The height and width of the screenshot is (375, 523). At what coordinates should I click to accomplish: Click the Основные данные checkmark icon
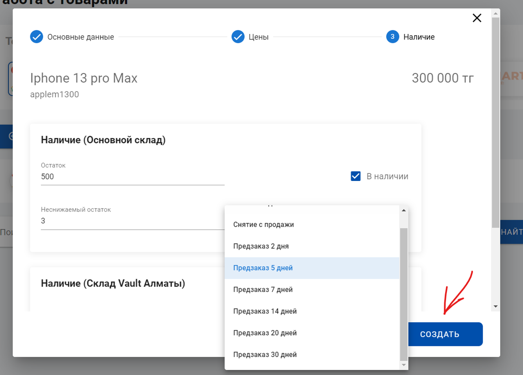(x=37, y=37)
